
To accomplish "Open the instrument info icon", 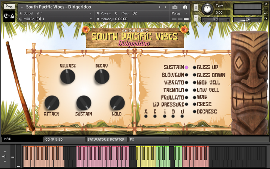I will pos(185,7).
